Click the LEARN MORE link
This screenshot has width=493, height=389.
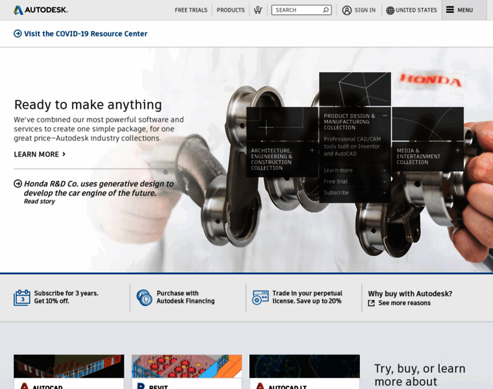tap(36, 154)
